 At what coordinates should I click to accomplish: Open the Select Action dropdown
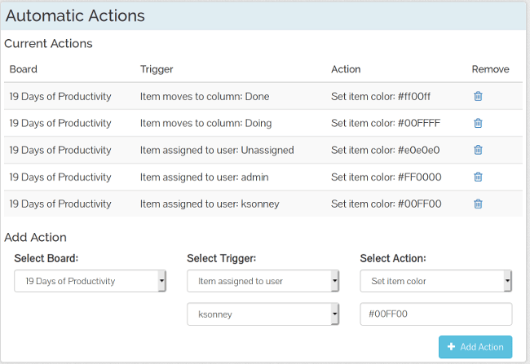point(435,281)
